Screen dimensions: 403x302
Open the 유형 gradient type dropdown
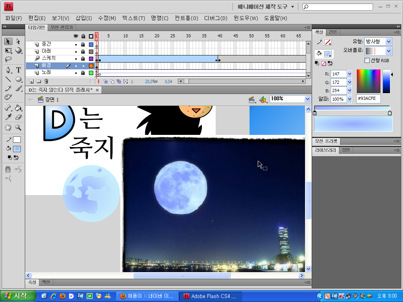(x=388, y=41)
